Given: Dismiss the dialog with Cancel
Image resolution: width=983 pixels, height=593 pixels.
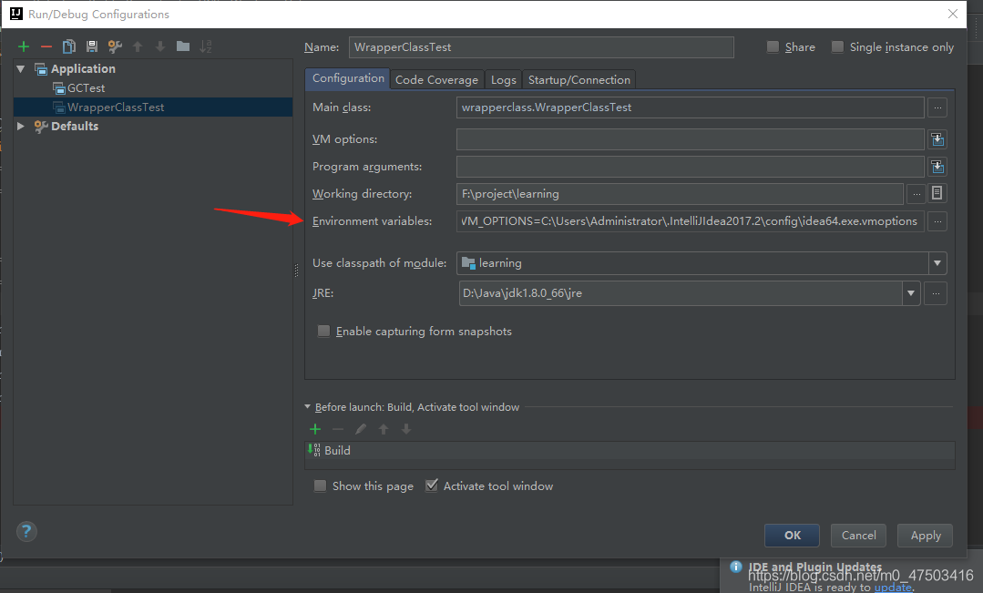Looking at the screenshot, I should (x=858, y=536).
